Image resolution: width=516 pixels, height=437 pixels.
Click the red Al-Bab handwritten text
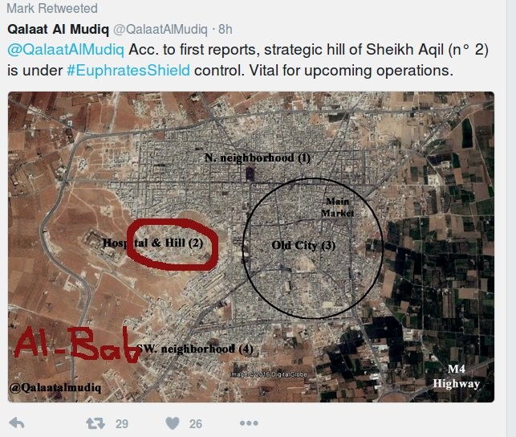point(77,344)
